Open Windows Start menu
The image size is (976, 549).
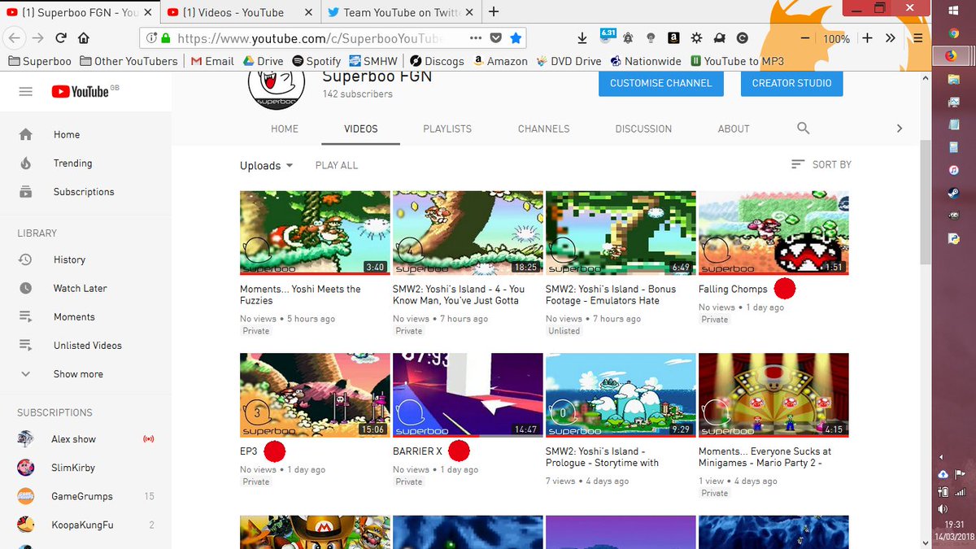(953, 9)
